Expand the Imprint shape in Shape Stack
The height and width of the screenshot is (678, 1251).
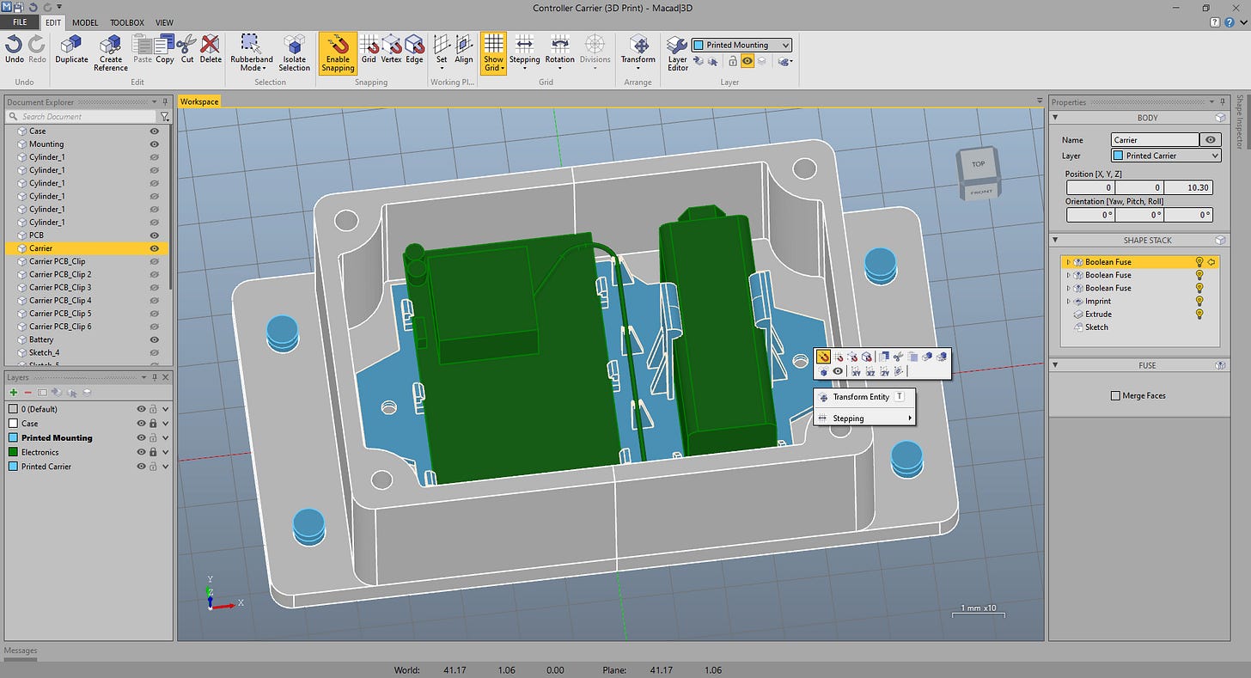point(1069,302)
